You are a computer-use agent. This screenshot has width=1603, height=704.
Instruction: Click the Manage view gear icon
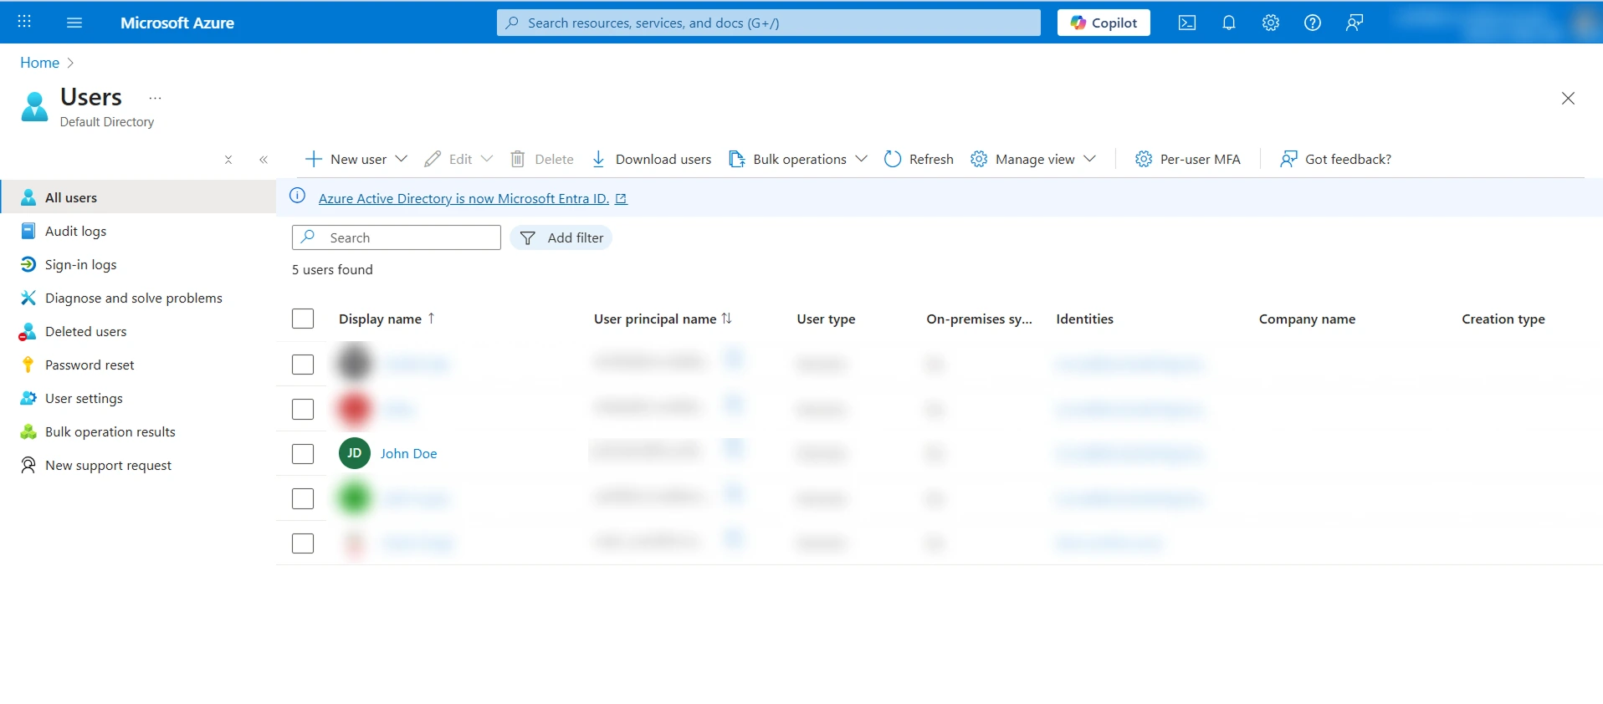pyautogui.click(x=979, y=159)
